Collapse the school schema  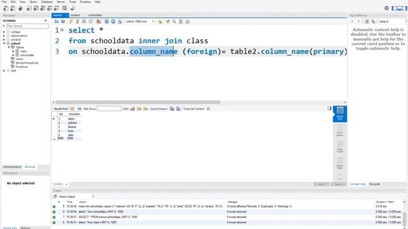(x=4, y=44)
